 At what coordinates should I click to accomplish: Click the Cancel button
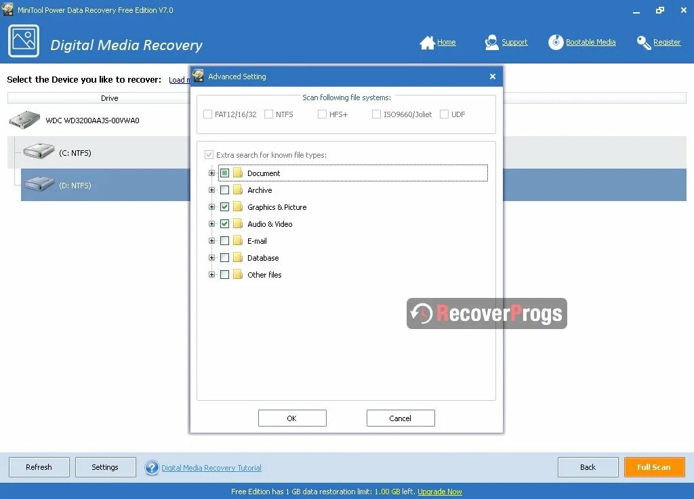click(401, 418)
